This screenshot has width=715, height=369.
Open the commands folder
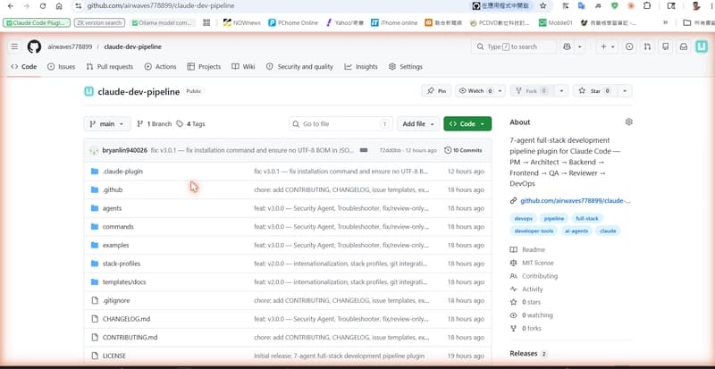coord(118,227)
